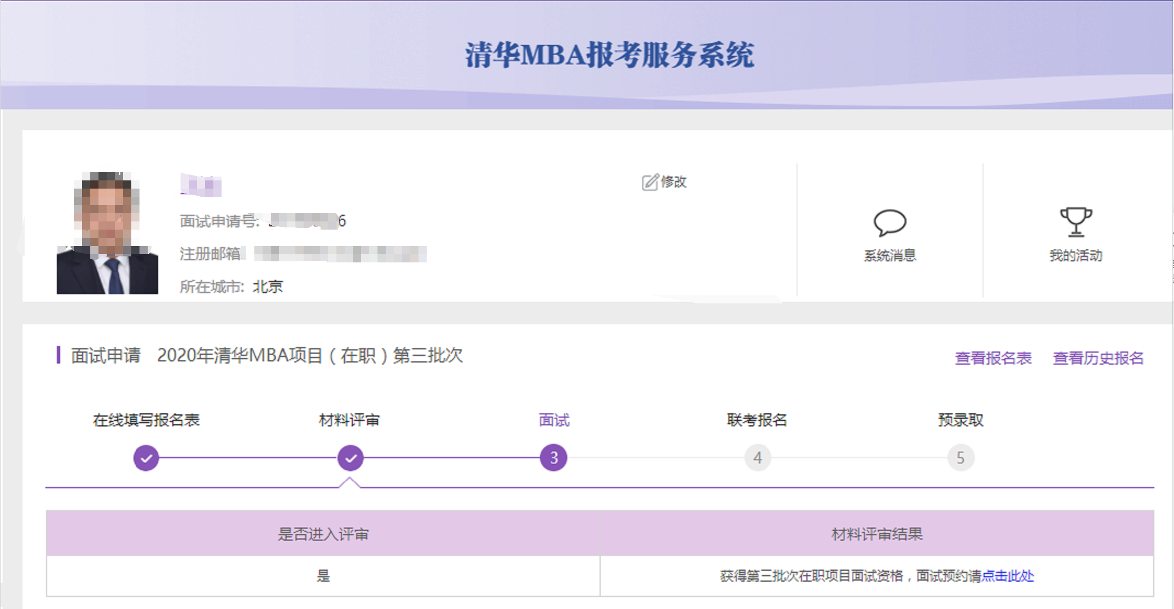Select step 5 预录取 circle
The height and width of the screenshot is (609, 1174).
click(x=961, y=458)
